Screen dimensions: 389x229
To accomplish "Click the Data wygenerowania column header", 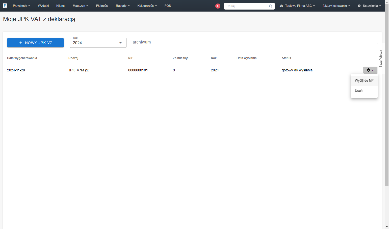I will (x=22, y=58).
